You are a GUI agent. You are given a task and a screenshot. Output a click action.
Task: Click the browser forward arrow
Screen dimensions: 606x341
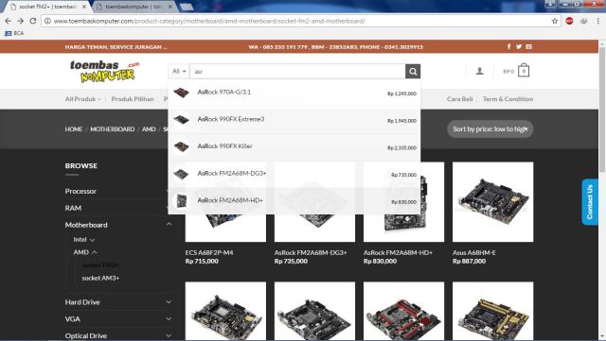point(21,21)
